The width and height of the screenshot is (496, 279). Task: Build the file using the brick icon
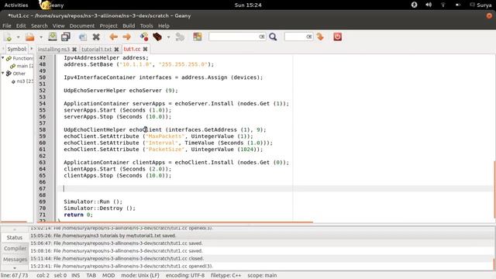click(x=157, y=37)
